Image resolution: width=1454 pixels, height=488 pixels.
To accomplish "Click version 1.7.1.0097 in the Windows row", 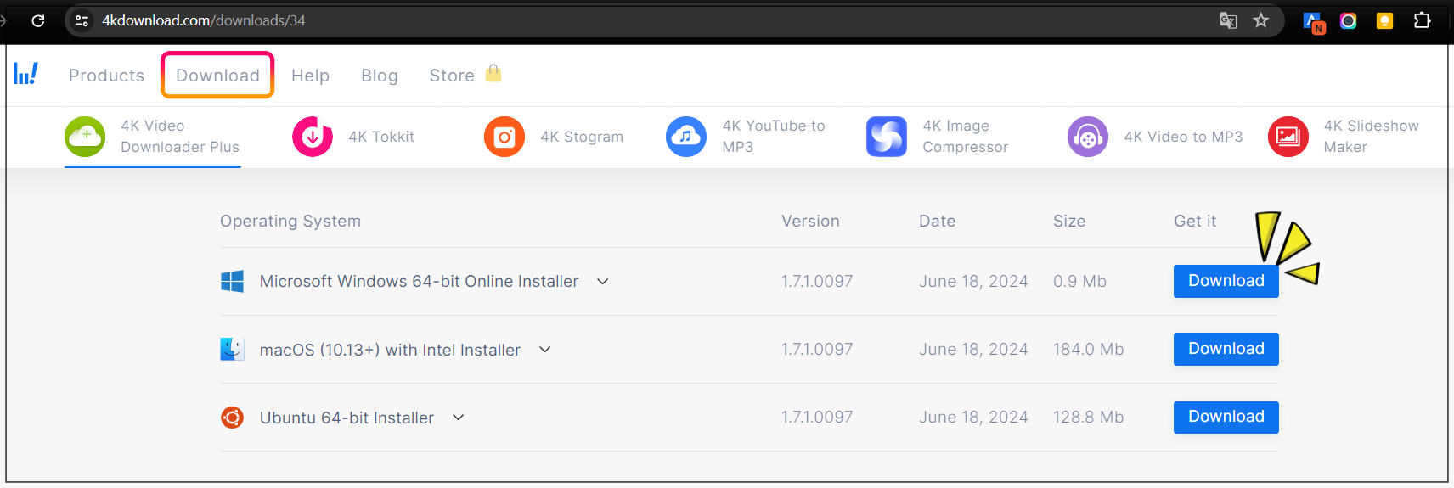I will pos(817,281).
